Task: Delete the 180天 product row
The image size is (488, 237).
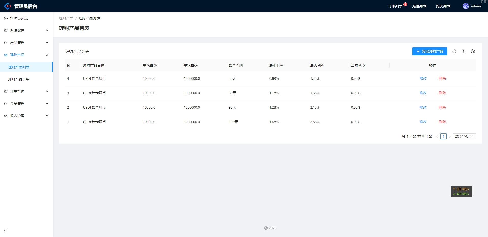Action: pyautogui.click(x=442, y=122)
